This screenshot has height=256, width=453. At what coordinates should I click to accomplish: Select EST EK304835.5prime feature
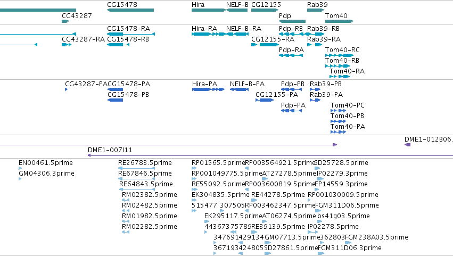tap(194, 201)
